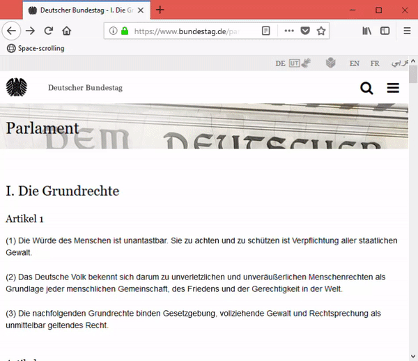
Task: Go back with the back arrow button
Action: [x=11, y=31]
